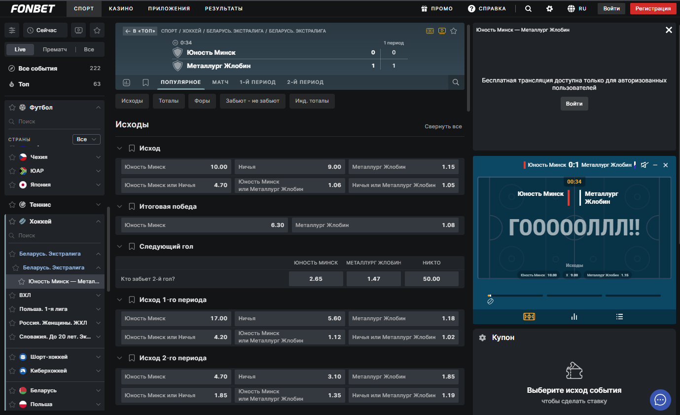Switch sidebar filter to Прематч
The width and height of the screenshot is (680, 415).
tap(55, 49)
